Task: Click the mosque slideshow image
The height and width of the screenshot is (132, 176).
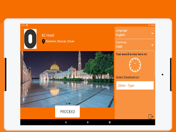Action: 67,79
